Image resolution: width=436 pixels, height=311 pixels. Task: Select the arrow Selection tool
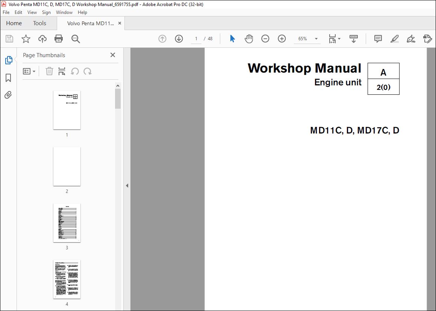pos(232,39)
